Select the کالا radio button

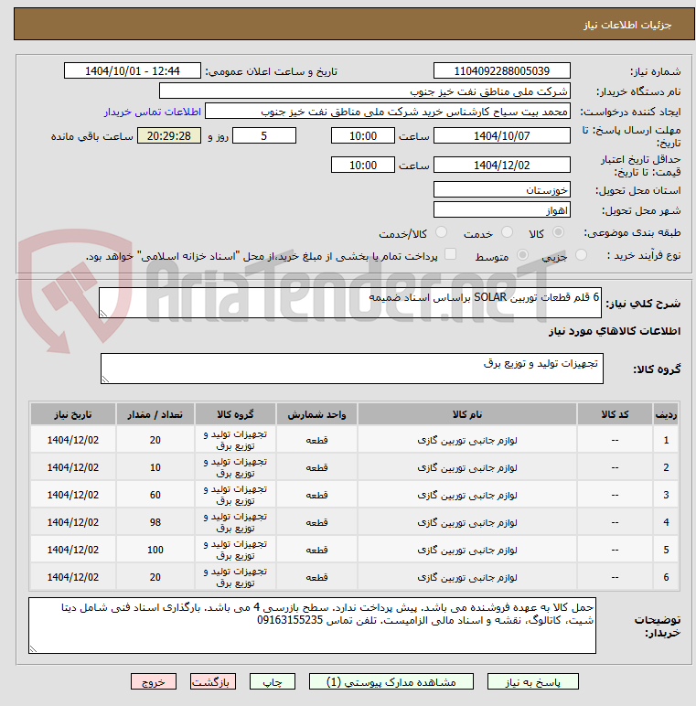(558, 232)
